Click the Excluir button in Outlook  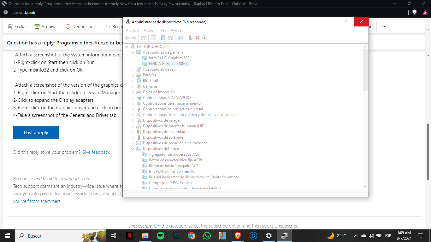pyautogui.click(x=17, y=26)
